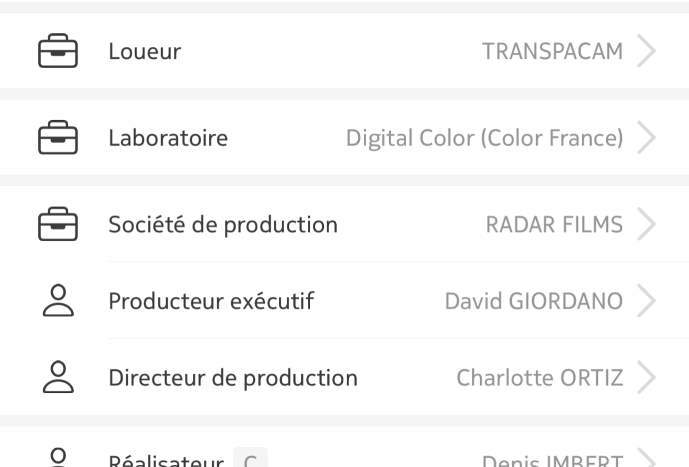Expand the Laboratoire row chevron
This screenshot has width=689, height=467.
(x=646, y=137)
